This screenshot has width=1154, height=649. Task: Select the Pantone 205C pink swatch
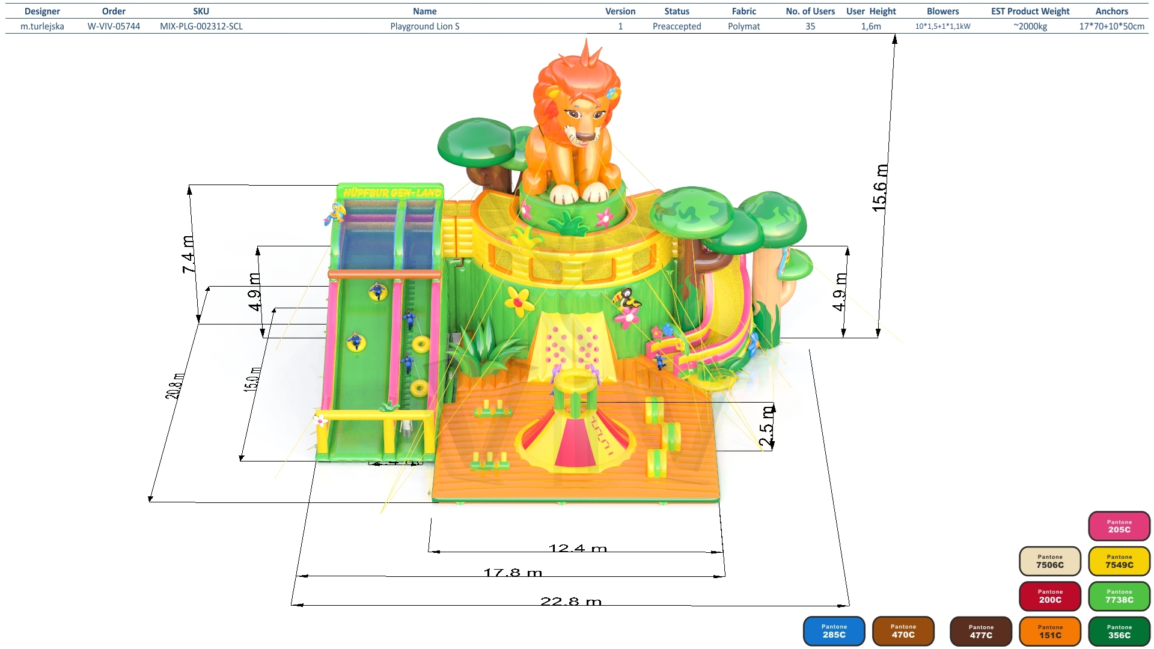tap(1119, 526)
